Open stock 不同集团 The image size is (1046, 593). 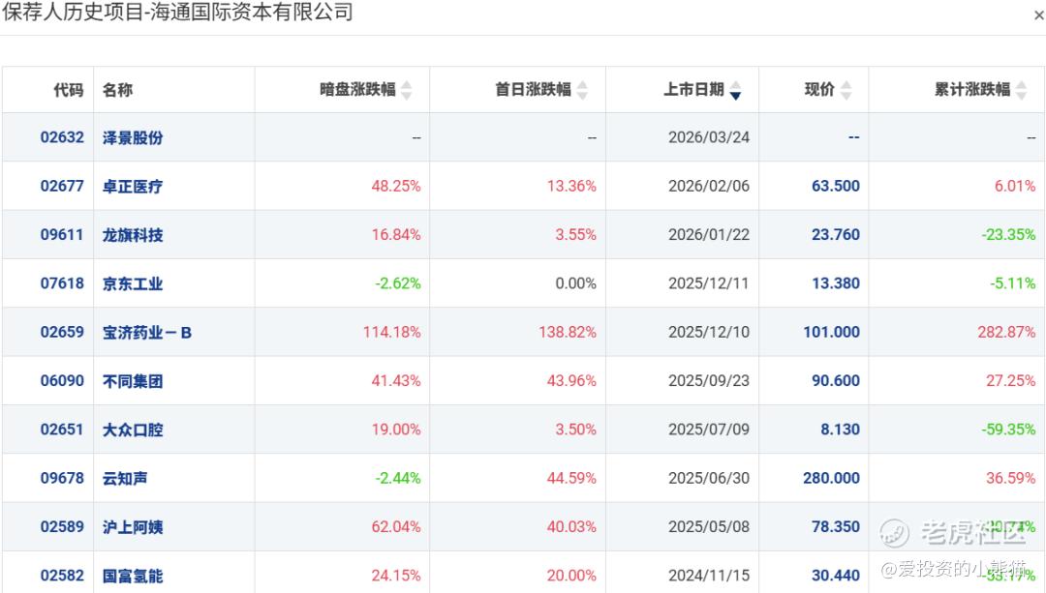[x=133, y=381]
